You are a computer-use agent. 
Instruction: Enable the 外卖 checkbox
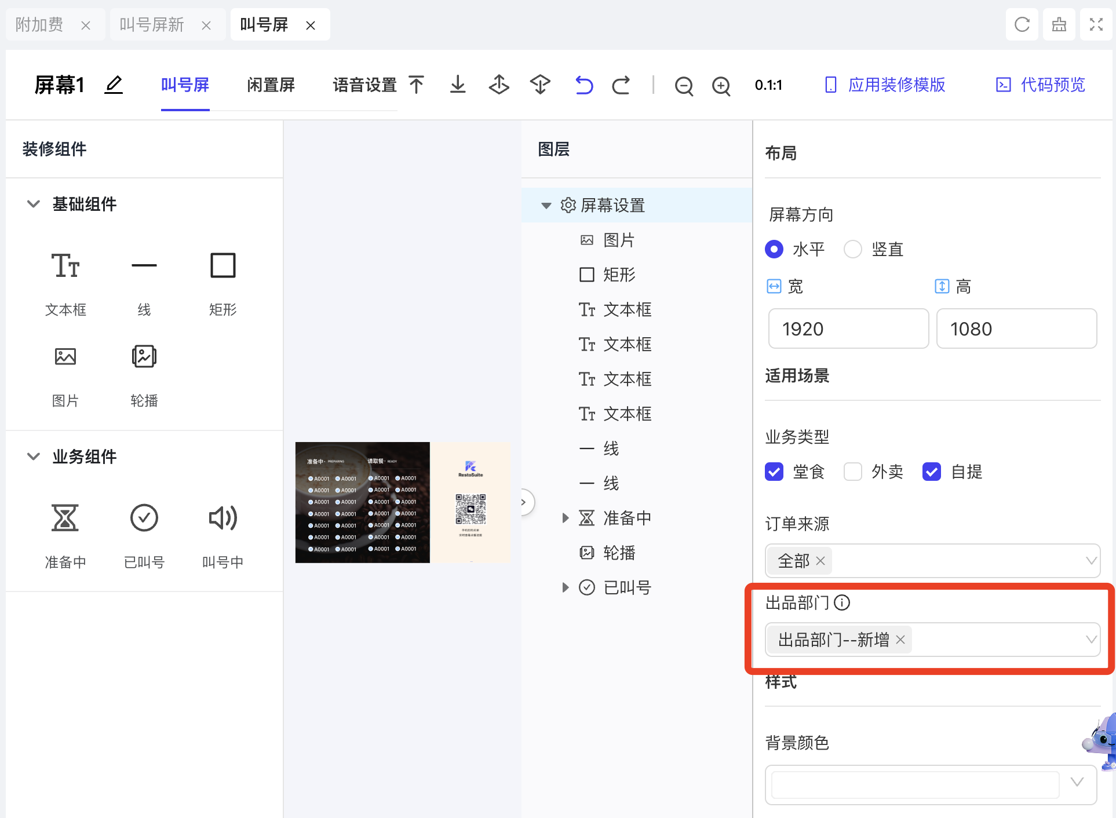(x=853, y=472)
